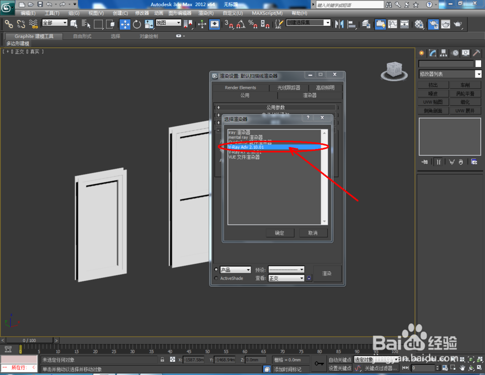Click the Configure Modifier Sets icon
The width and height of the screenshot is (485, 375).
tap(474, 162)
